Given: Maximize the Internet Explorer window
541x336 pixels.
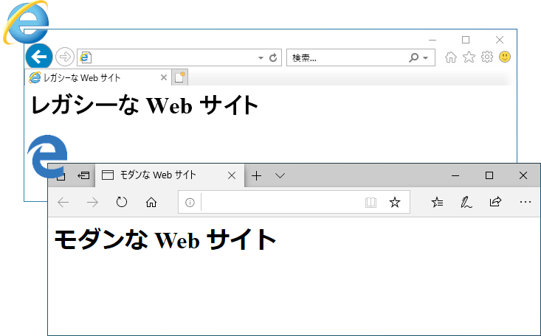Looking at the screenshot, I should pos(466,40).
